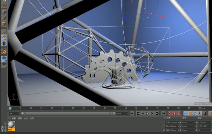
Task: Click the green timeline playhead marker
Action: tap(10, 108)
